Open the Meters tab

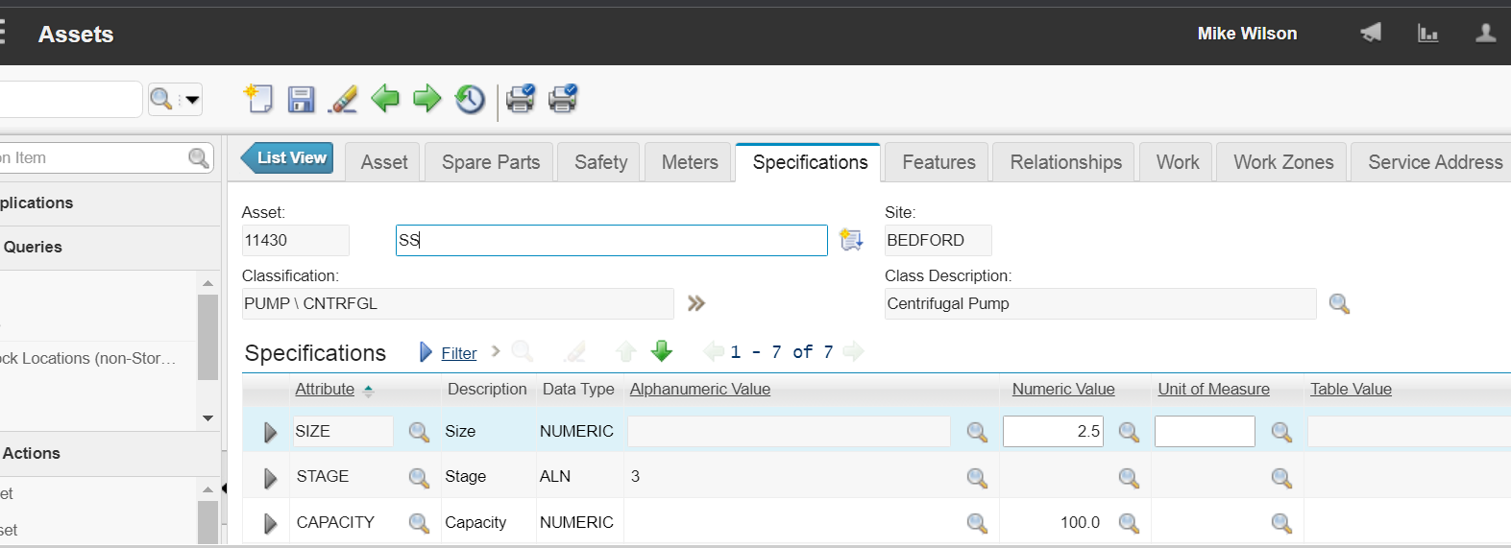pos(690,162)
